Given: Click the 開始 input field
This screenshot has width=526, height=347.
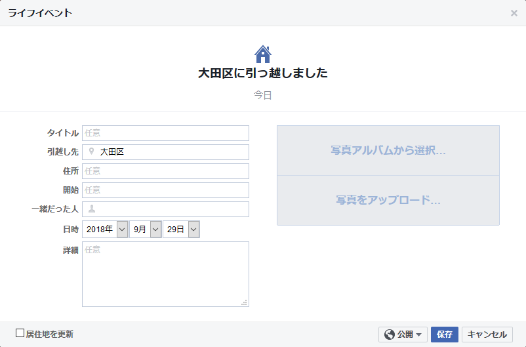Looking at the screenshot, I should 165,190.
